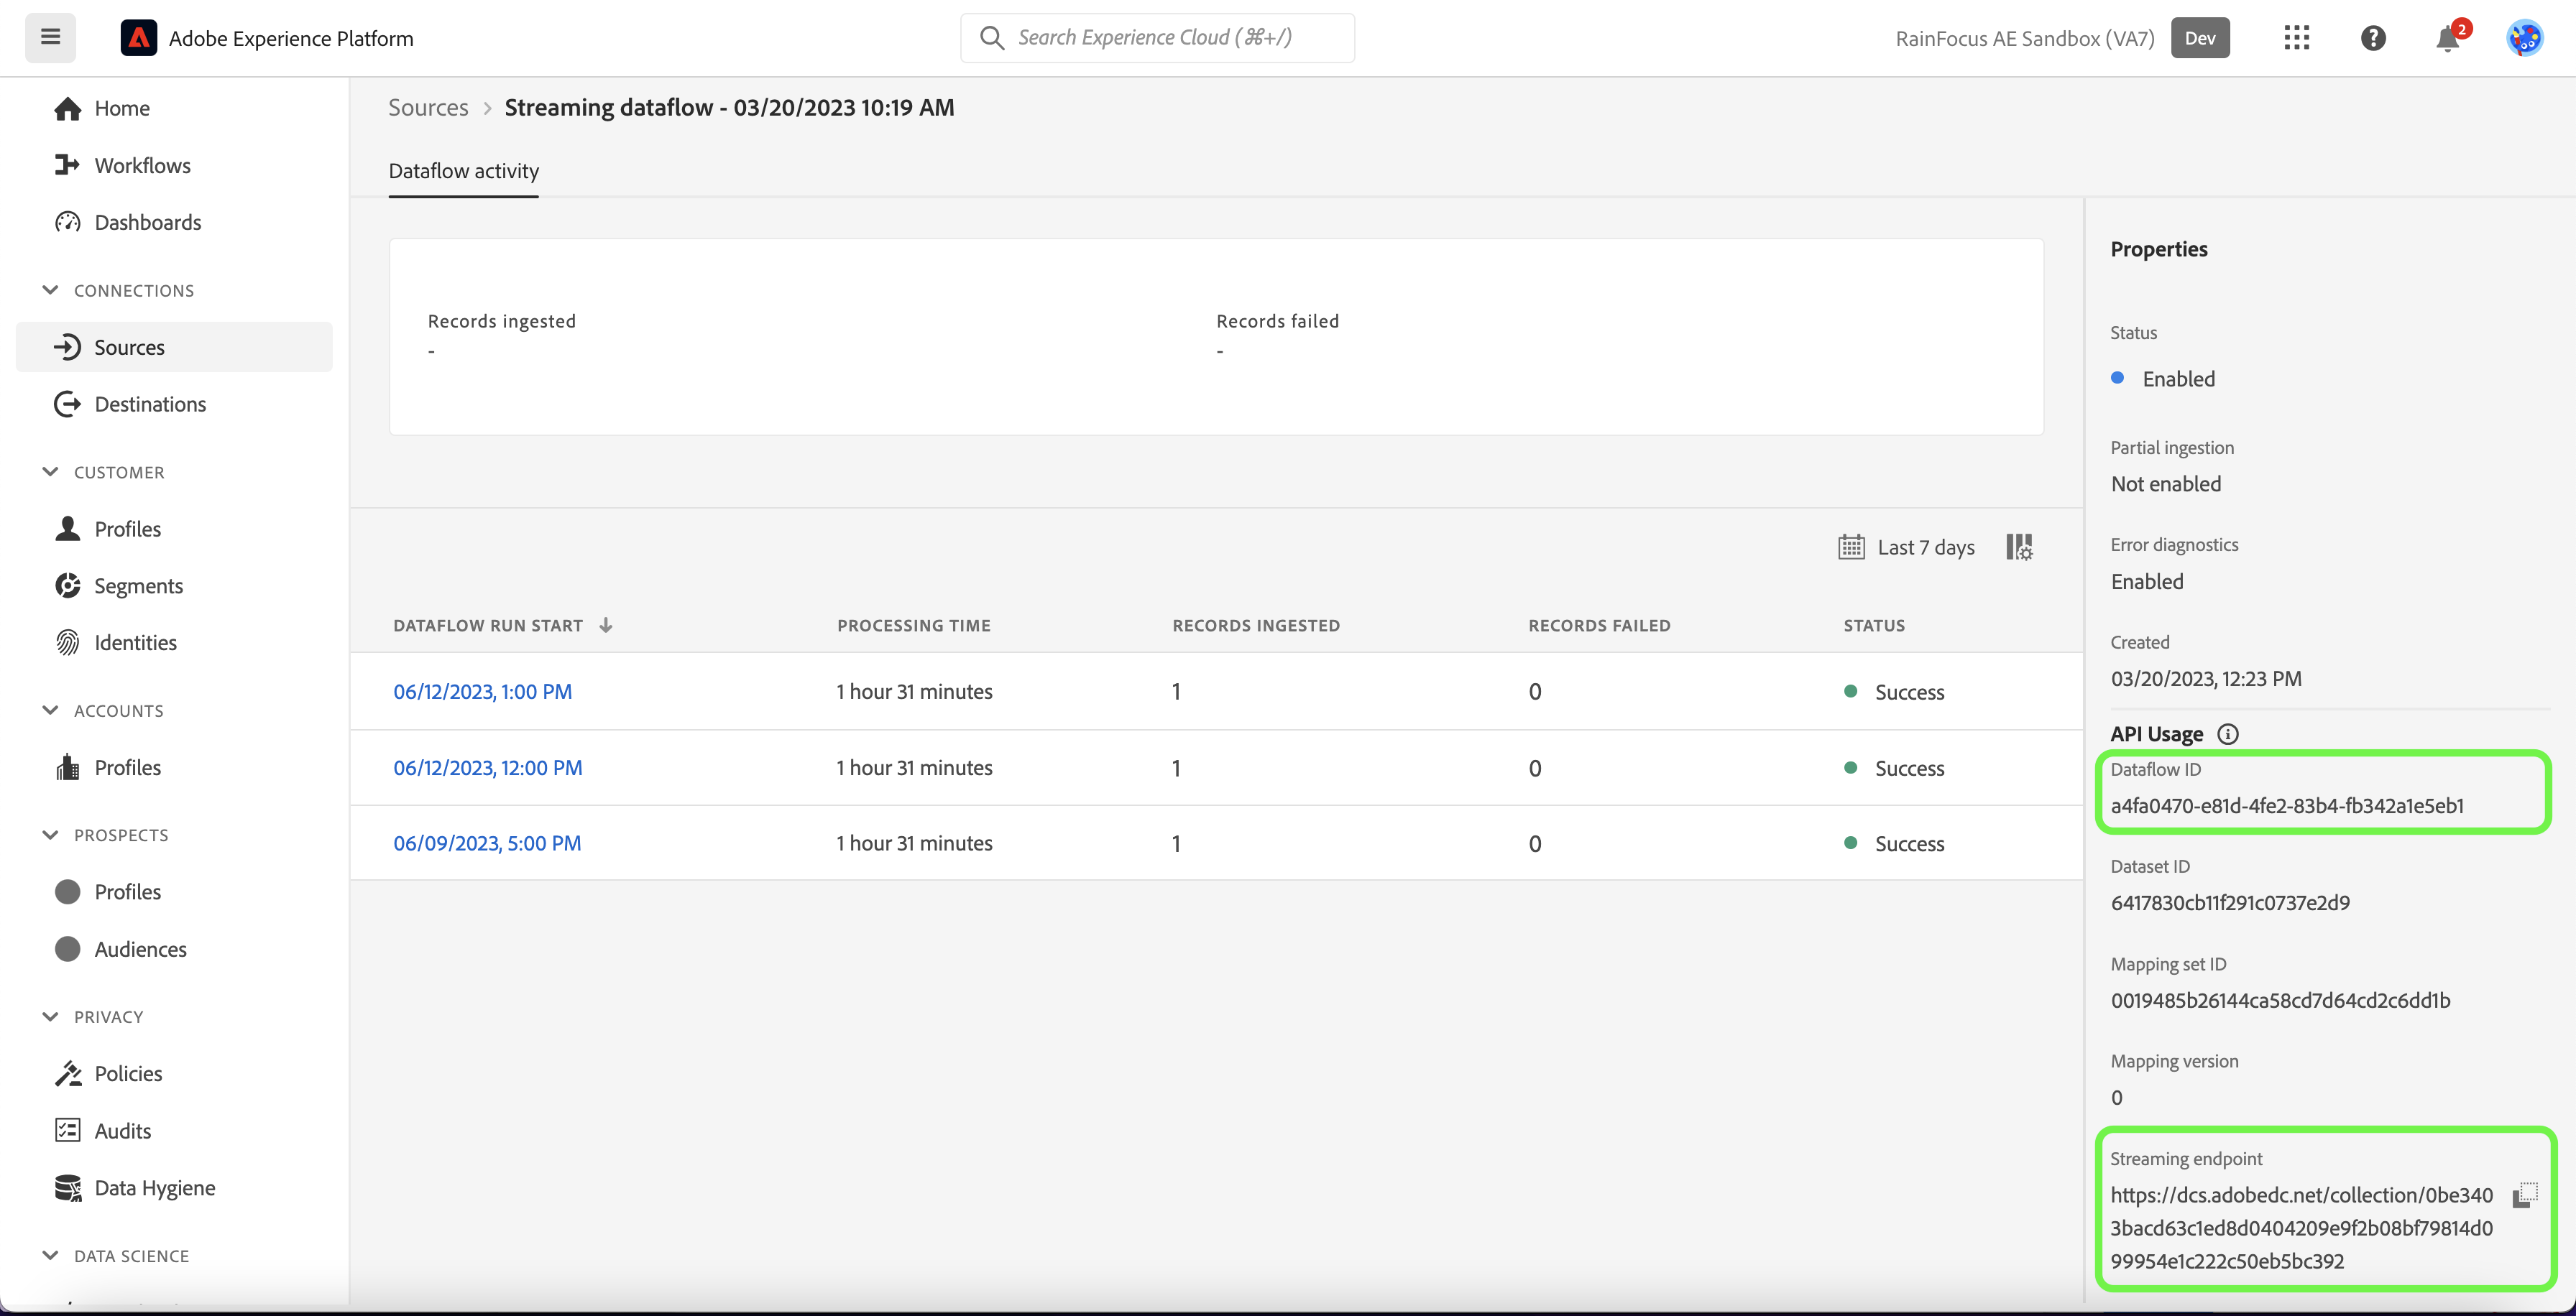Open the Last 7 days date filter

(1906, 547)
